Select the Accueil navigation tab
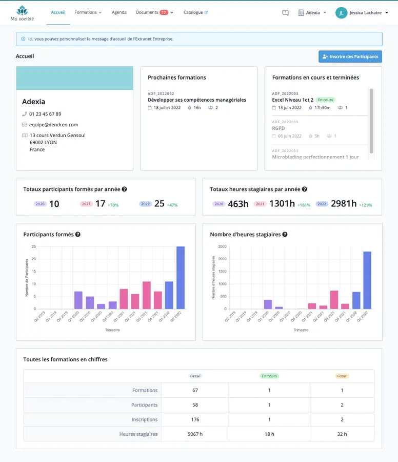The image size is (398, 462). click(58, 12)
